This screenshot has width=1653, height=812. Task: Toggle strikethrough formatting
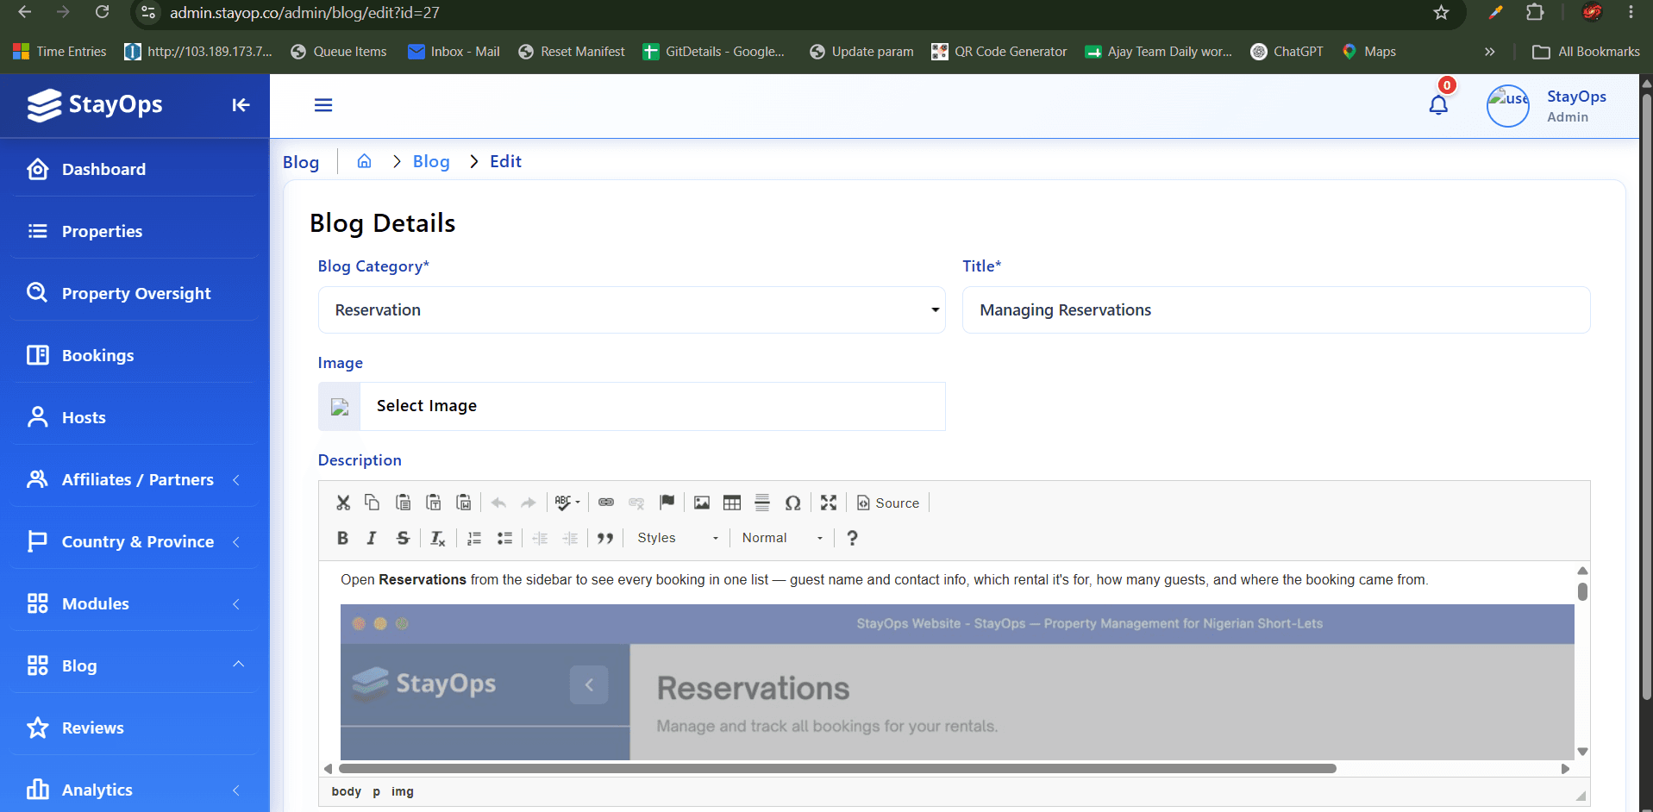click(403, 538)
